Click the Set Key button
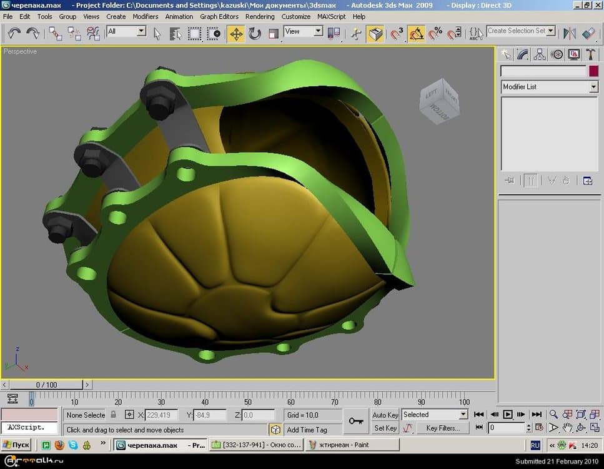 385,428
